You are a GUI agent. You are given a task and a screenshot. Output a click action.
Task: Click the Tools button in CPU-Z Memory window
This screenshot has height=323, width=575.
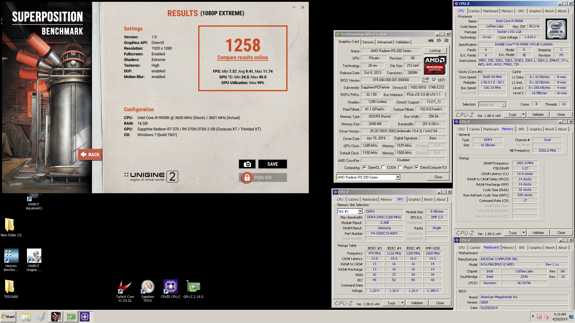click(x=513, y=233)
